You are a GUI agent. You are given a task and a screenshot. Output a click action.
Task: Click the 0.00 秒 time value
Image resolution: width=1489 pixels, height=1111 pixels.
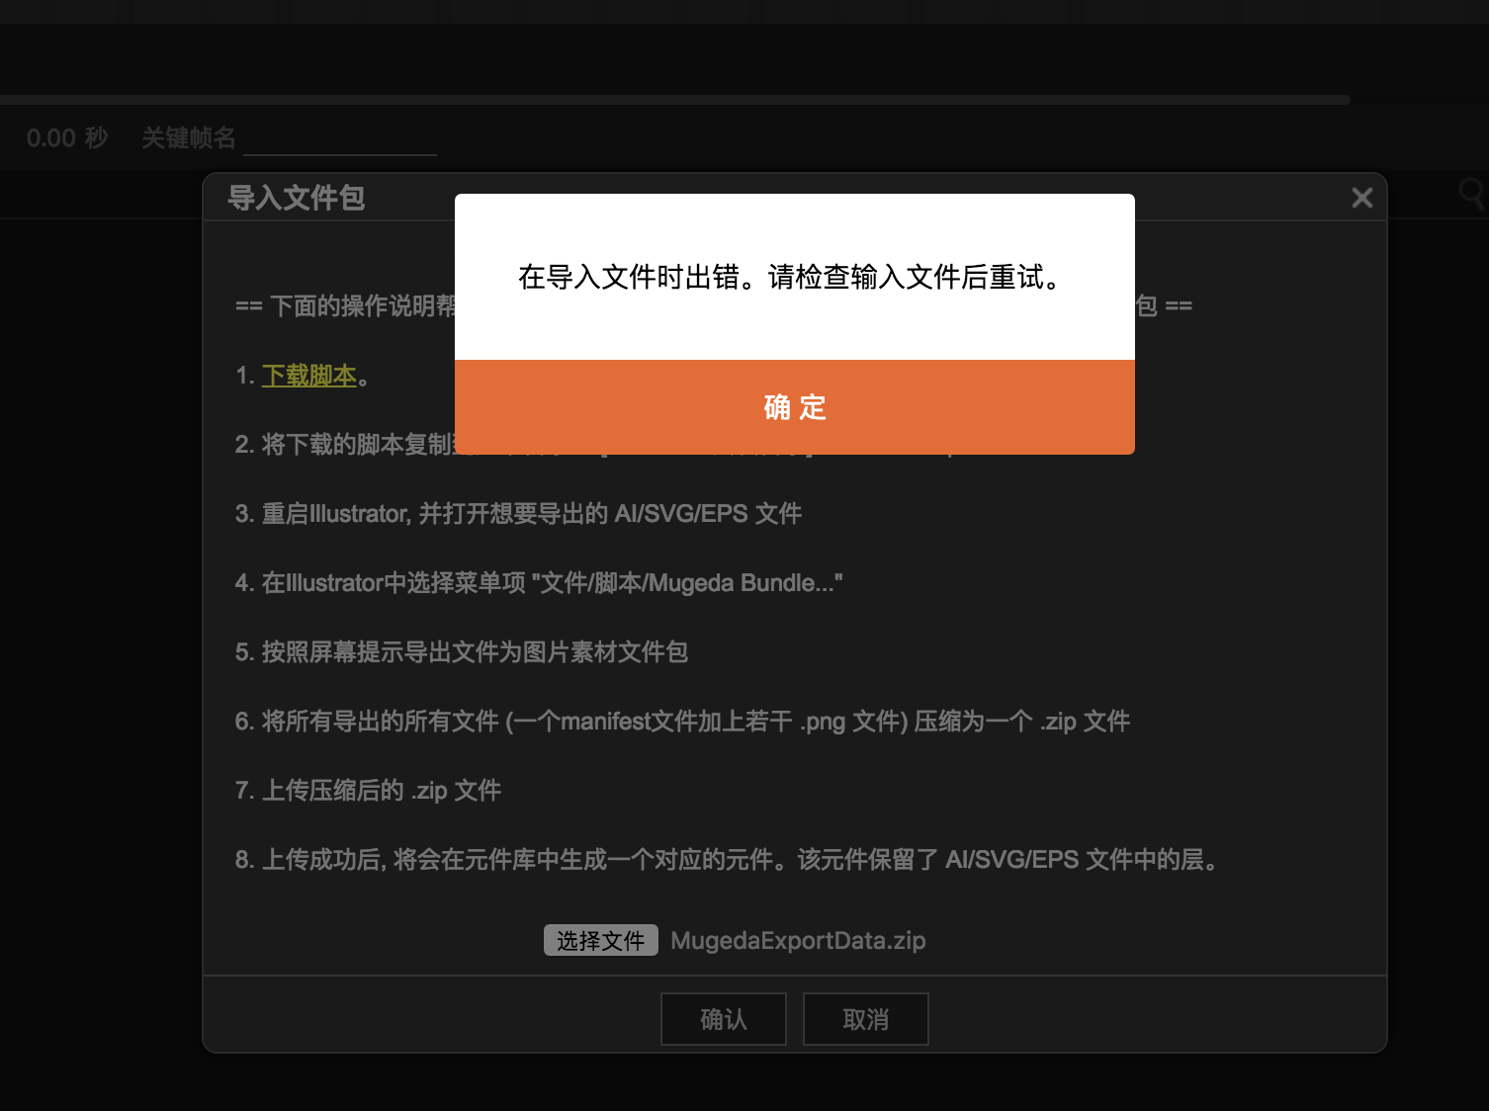tap(67, 138)
